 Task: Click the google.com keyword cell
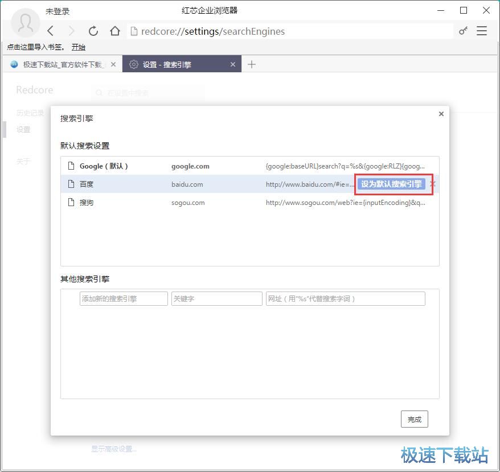click(190, 166)
